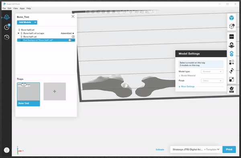Click the Bone_Test project title
241x158 pixels.
coord(23,17)
